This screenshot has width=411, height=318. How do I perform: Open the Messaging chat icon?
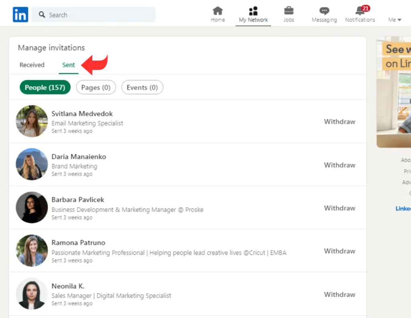[x=324, y=11]
